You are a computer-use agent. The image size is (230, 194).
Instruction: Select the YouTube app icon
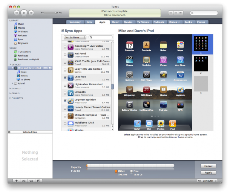146,60
